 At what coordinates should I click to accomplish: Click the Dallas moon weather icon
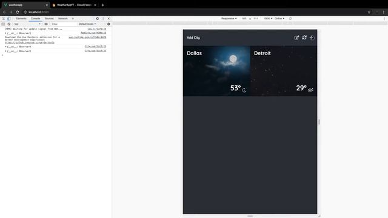pyautogui.click(x=244, y=90)
